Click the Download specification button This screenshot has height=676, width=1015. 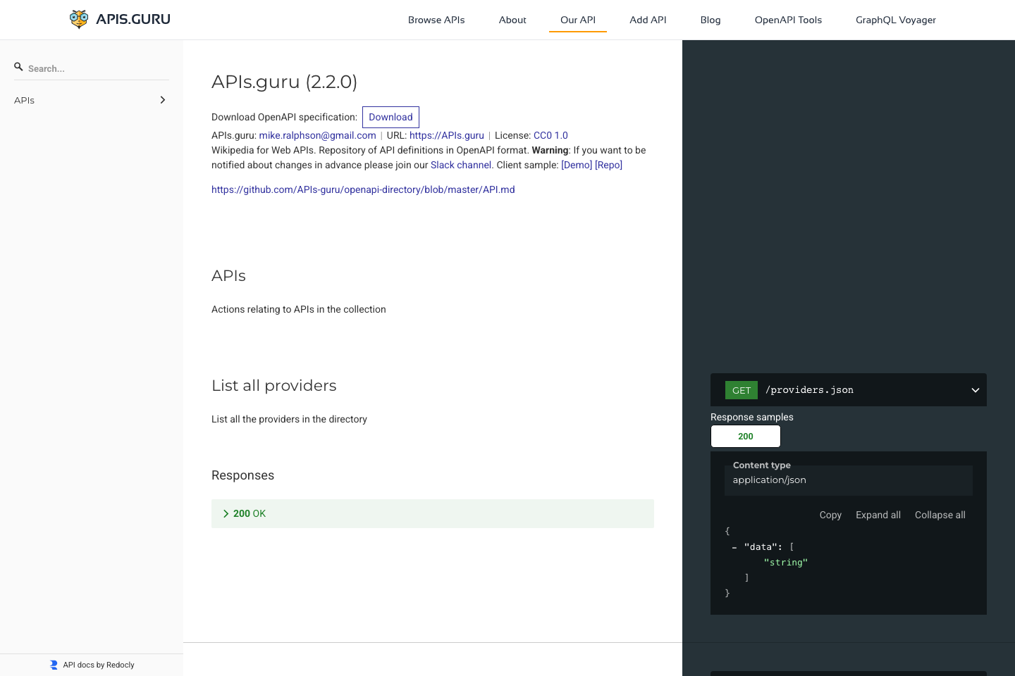[390, 117]
